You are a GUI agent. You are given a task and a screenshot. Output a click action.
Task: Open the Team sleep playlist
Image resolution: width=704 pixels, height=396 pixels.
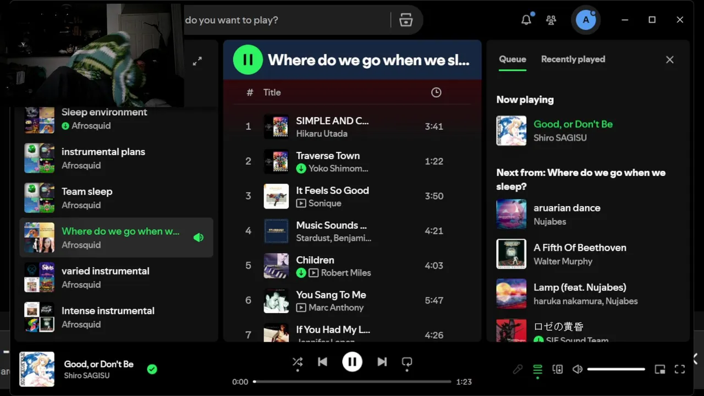[116, 198]
